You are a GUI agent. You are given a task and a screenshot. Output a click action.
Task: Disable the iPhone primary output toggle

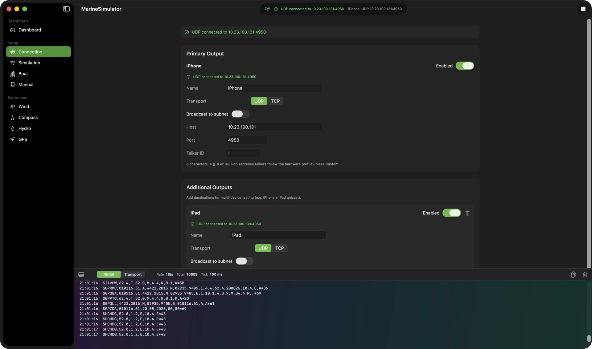(x=465, y=66)
